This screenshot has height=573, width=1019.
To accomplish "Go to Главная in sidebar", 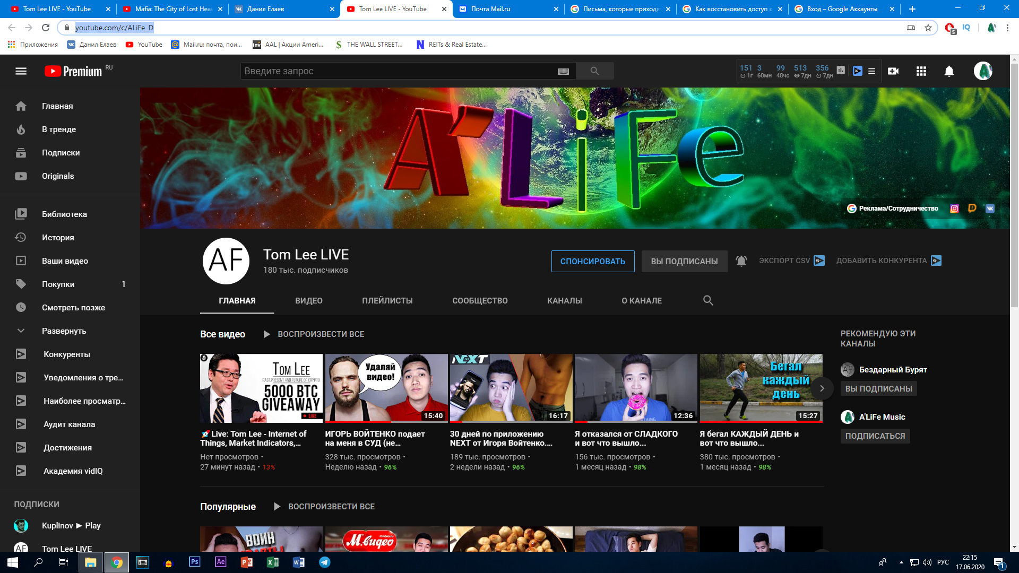I will pyautogui.click(x=70, y=106).
